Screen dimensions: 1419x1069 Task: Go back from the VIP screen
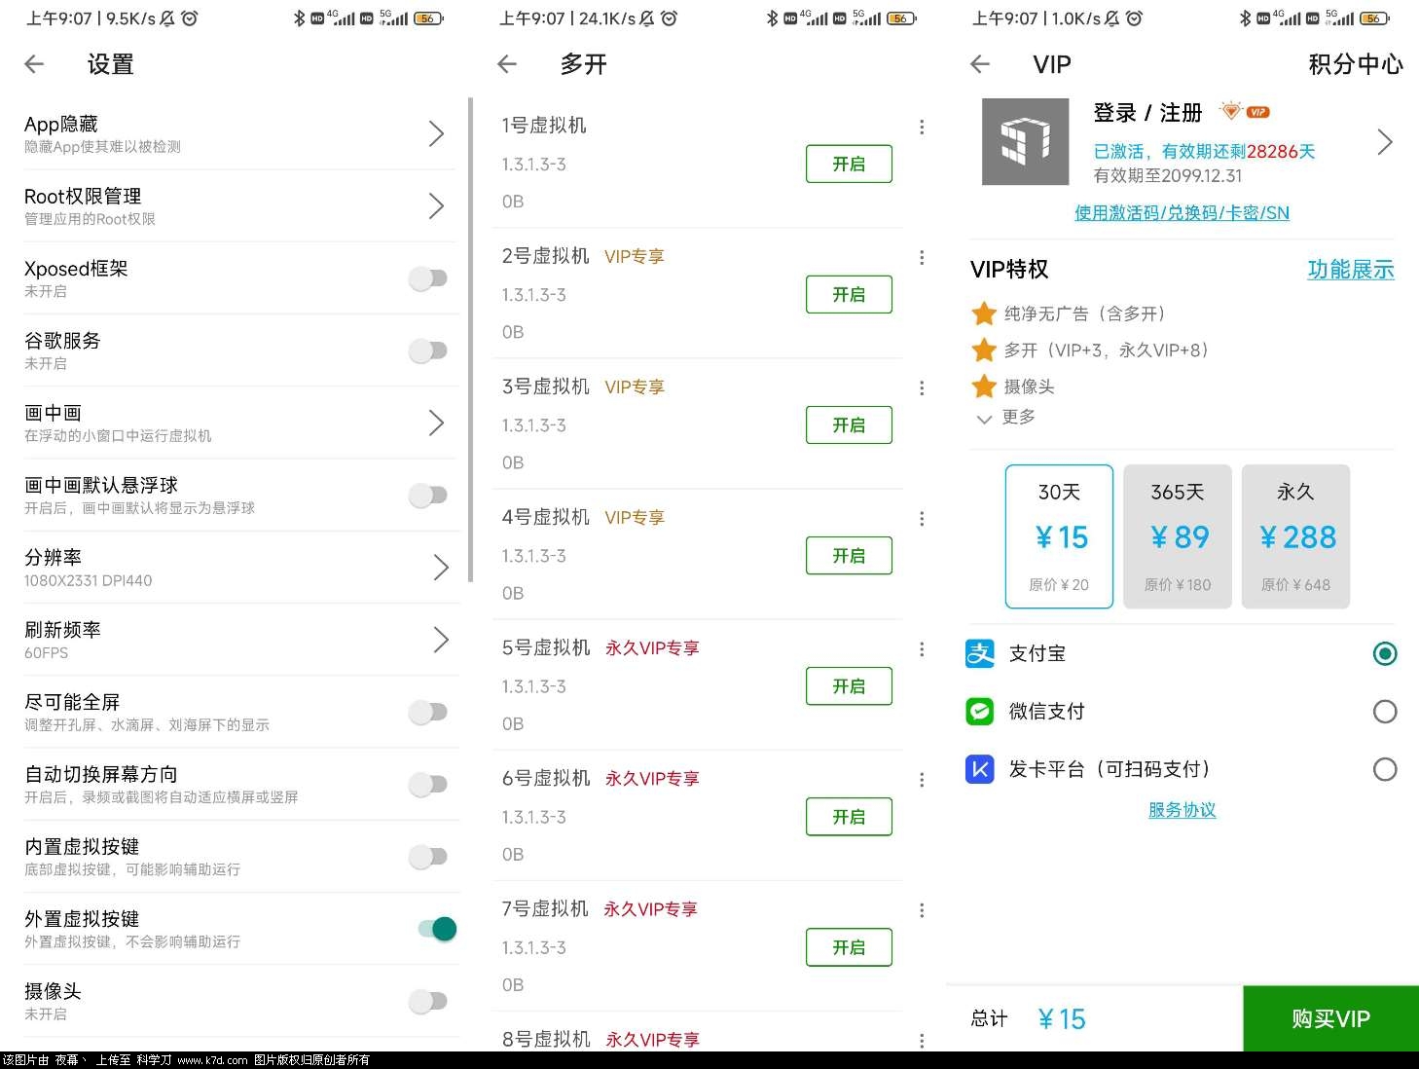coord(980,64)
